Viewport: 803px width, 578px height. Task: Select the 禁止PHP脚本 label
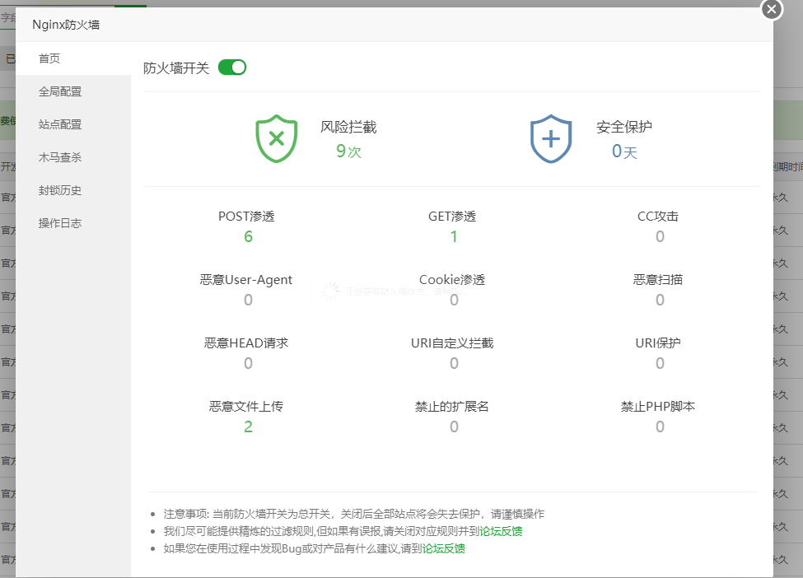[658, 407]
